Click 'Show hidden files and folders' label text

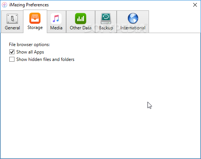pyautogui.click(x=45, y=59)
